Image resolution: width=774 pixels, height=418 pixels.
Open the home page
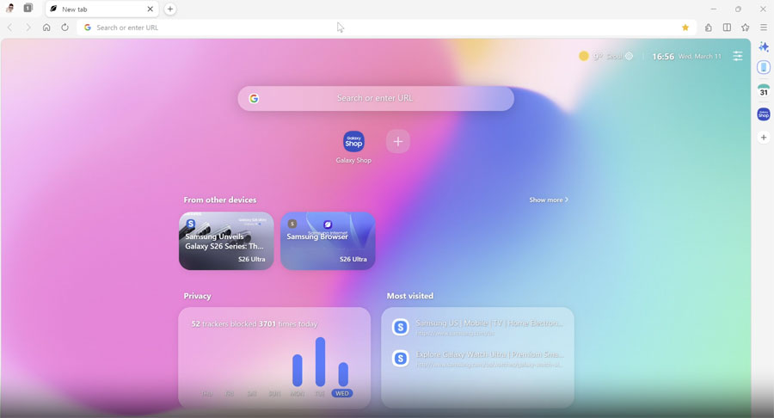pyautogui.click(x=46, y=28)
